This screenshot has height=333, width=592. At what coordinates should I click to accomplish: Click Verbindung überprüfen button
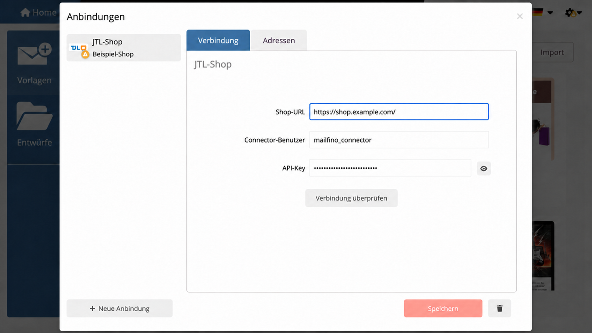[x=351, y=198]
